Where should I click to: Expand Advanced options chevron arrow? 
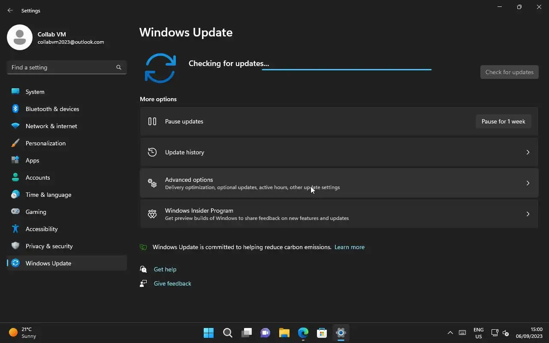528,183
